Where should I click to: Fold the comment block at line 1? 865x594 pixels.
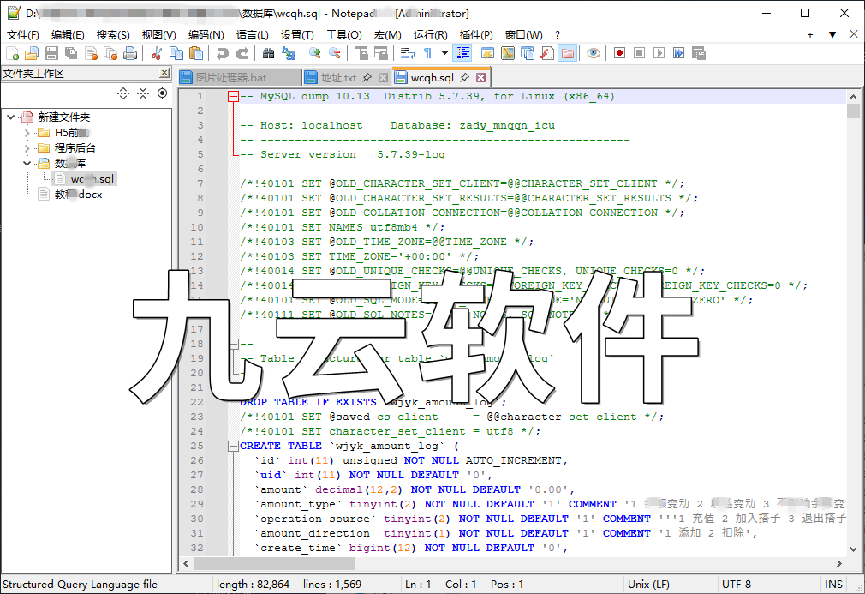[x=233, y=97]
